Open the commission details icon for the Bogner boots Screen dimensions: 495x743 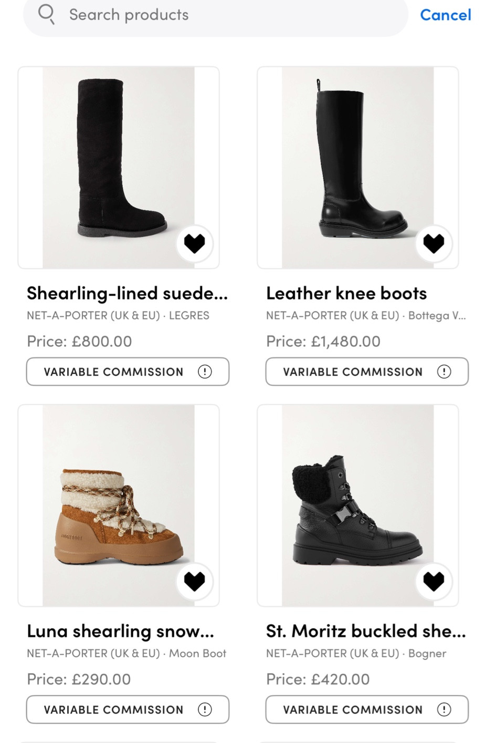pos(444,709)
